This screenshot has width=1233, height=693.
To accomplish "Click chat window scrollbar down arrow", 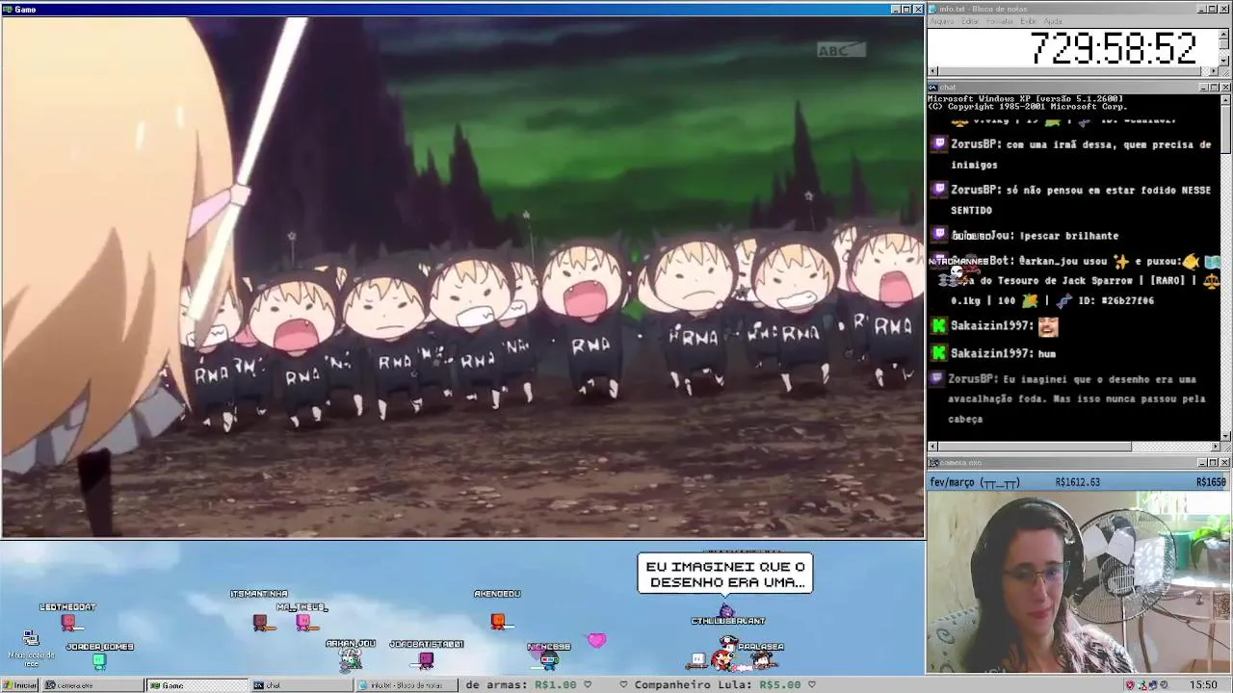I will pyautogui.click(x=1225, y=435).
